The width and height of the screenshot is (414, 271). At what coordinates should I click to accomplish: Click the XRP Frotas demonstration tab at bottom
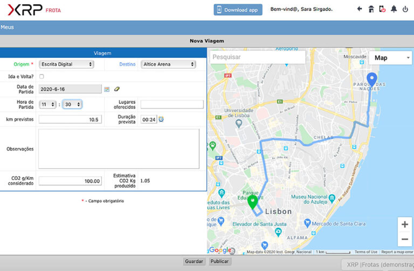coord(378,265)
